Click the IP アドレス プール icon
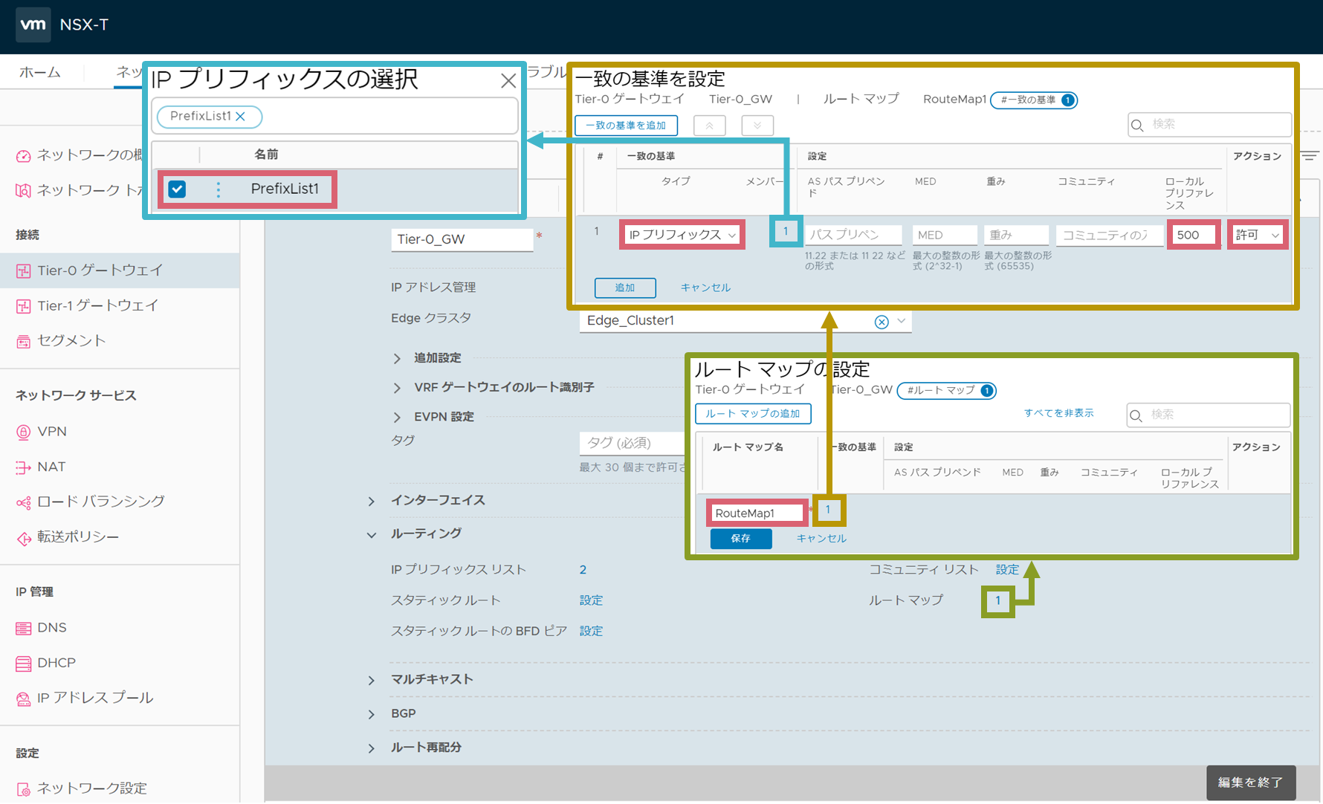The height and width of the screenshot is (804, 1323). pos(24,698)
